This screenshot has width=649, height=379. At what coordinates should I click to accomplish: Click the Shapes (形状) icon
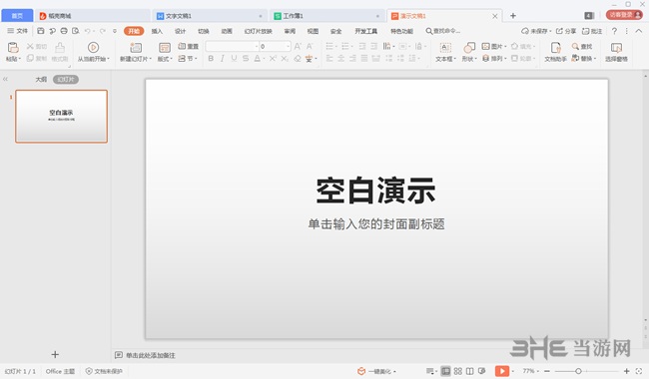click(469, 48)
